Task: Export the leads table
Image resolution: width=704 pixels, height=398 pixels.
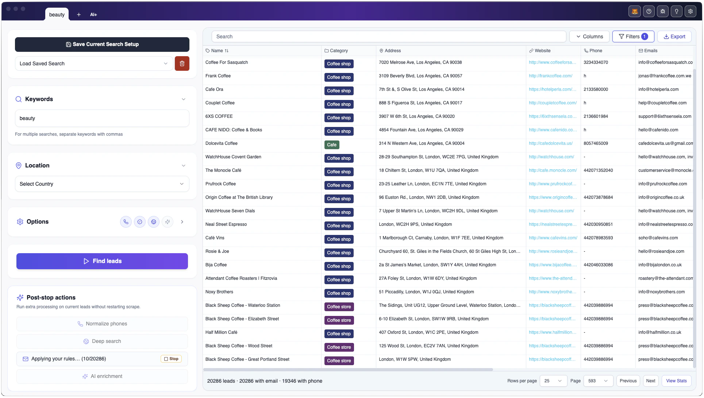Action: [x=674, y=36]
